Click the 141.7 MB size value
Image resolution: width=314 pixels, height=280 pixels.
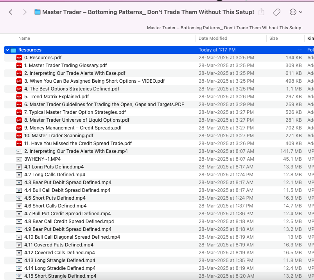291,151
